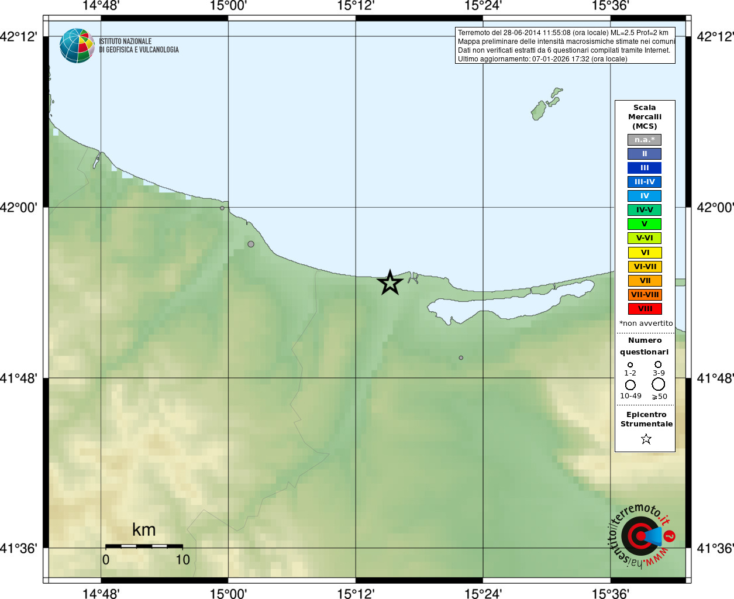
Task: Click the gray report marker near the lake
Action: tap(461, 358)
